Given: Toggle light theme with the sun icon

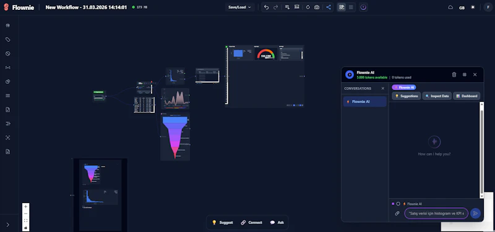Looking at the screenshot, I should tap(473, 7).
